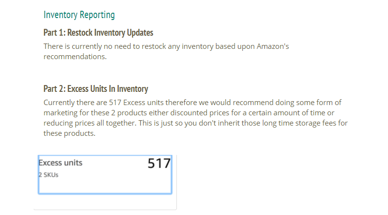This screenshot has height=215, width=388.
Task: Click the empty area below the Excess units tile
Action: pos(105,202)
